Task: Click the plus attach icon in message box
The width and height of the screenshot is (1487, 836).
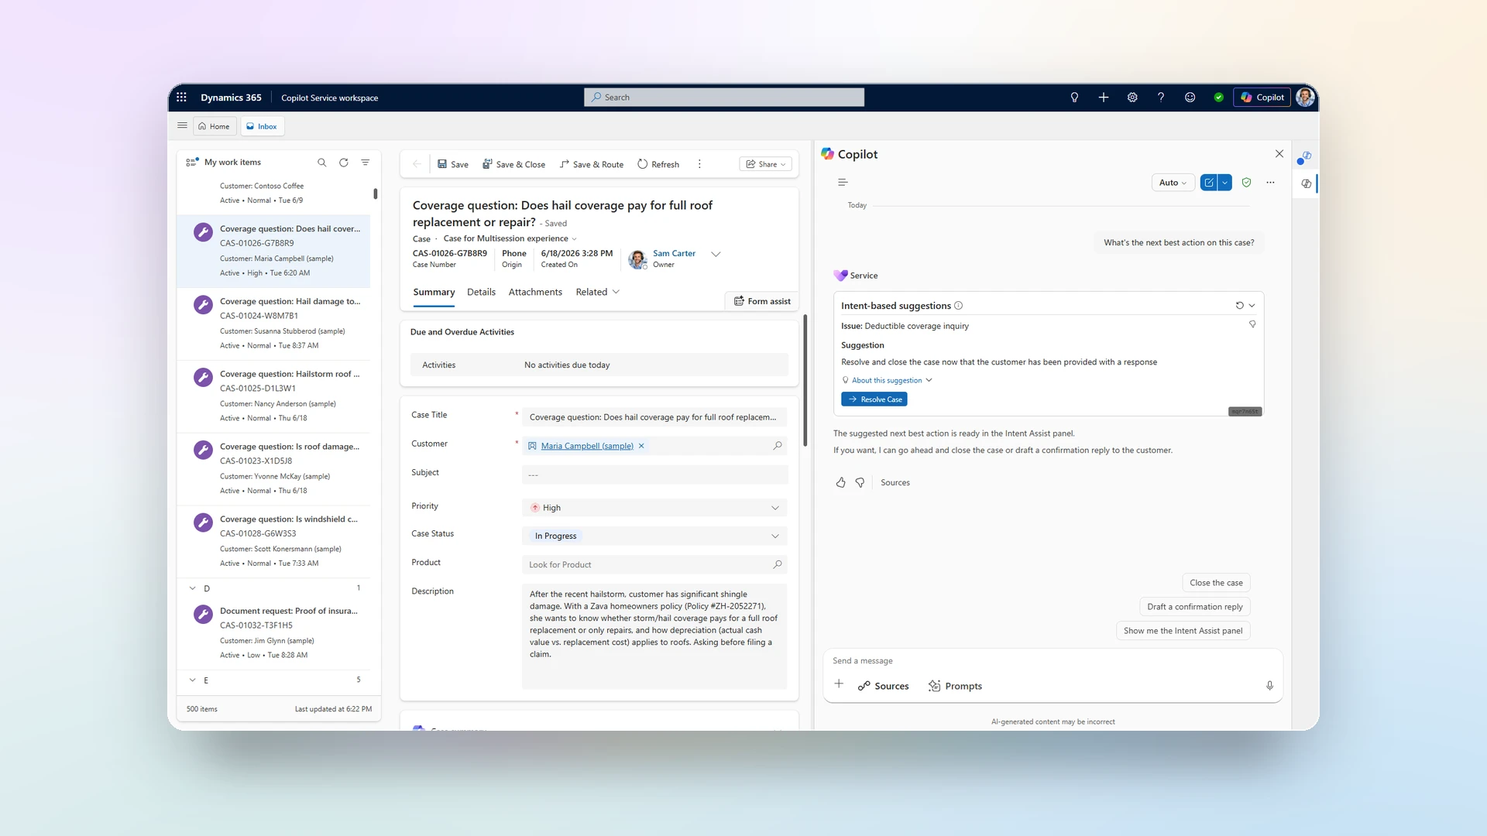Action: [x=839, y=684]
